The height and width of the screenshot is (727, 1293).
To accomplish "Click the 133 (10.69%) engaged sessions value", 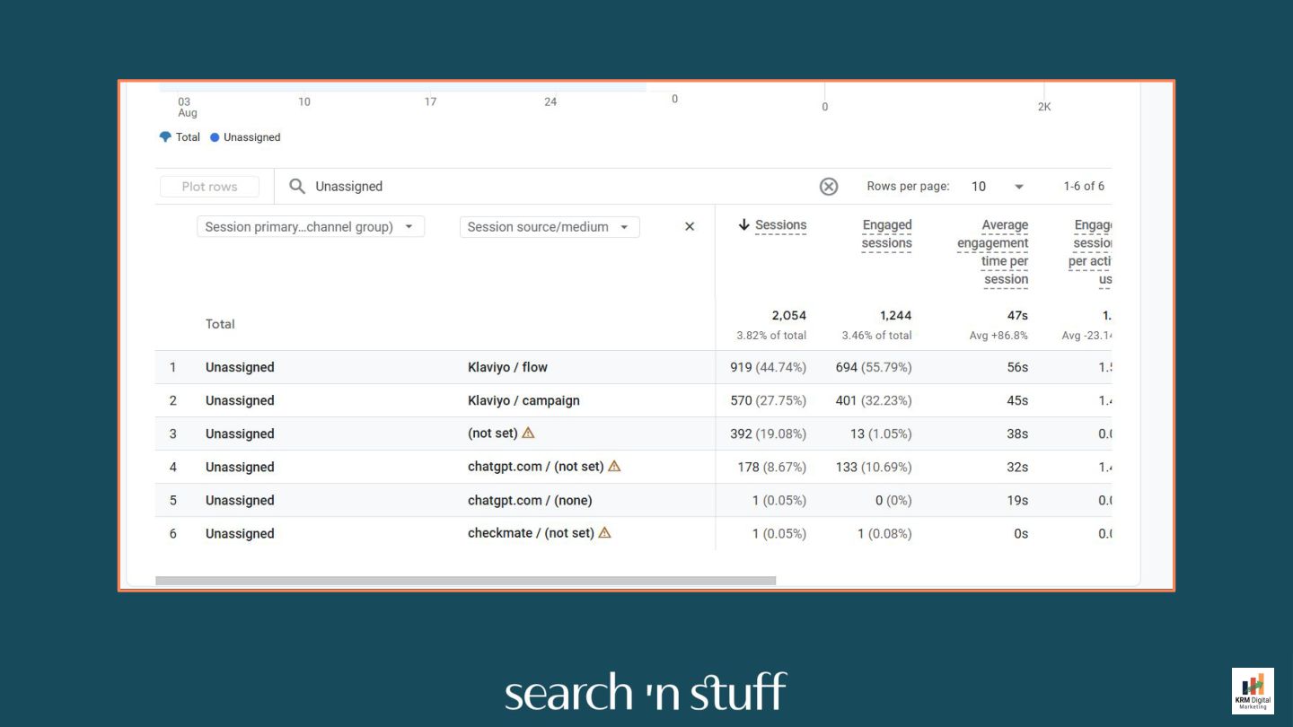I will click(874, 467).
